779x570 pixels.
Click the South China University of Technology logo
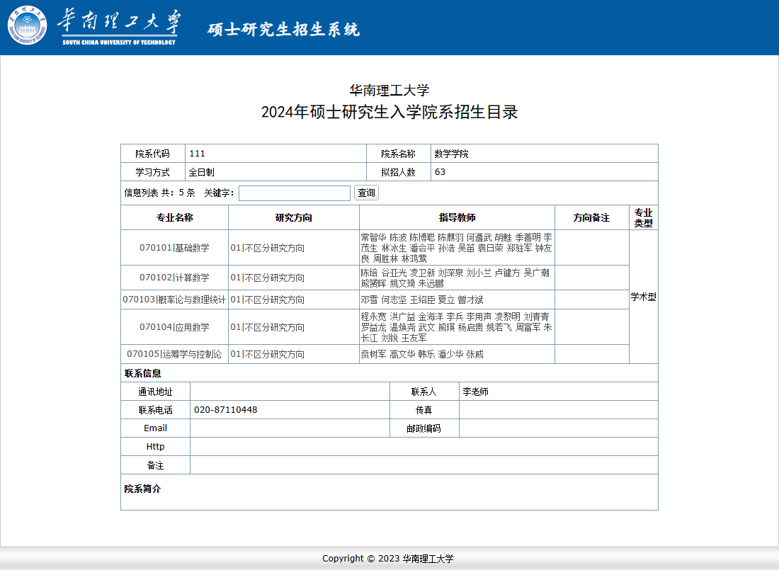pyautogui.click(x=94, y=25)
